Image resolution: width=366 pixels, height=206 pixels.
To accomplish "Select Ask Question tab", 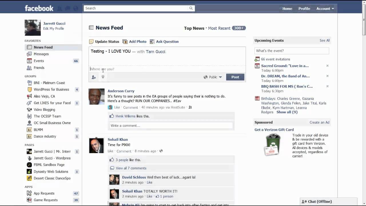I will coord(164,42).
